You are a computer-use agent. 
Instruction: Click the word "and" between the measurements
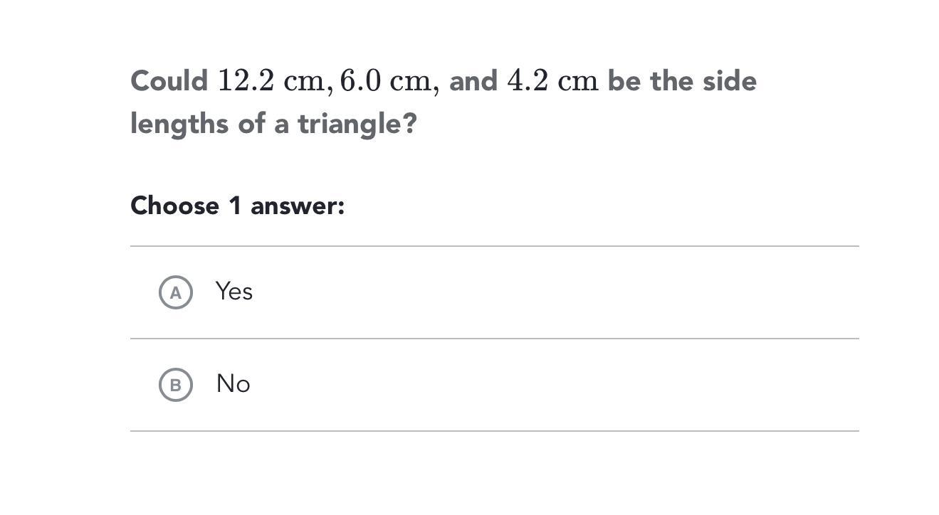tap(473, 81)
